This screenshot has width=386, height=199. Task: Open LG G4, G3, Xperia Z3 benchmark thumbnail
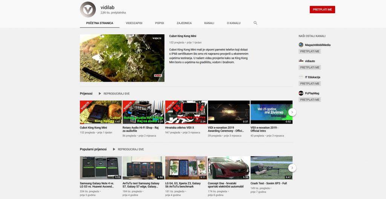coord(186,168)
